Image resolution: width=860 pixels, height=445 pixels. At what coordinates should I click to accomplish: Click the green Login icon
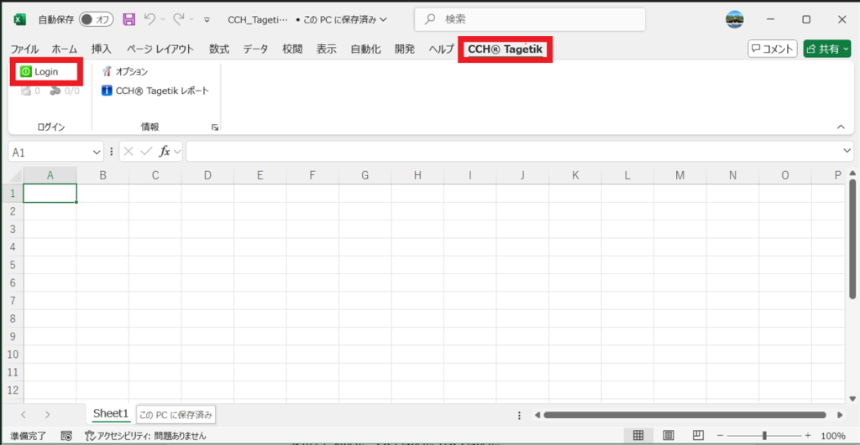click(x=25, y=72)
